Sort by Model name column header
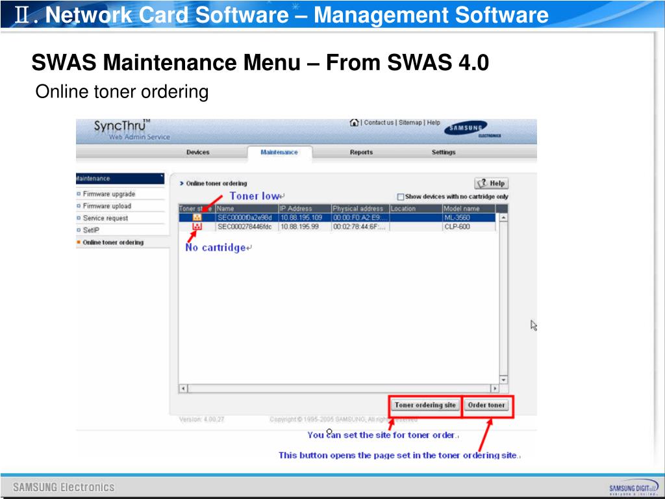This screenshot has height=499, width=665. point(469,209)
